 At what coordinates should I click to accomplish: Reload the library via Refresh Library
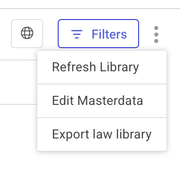102,67
